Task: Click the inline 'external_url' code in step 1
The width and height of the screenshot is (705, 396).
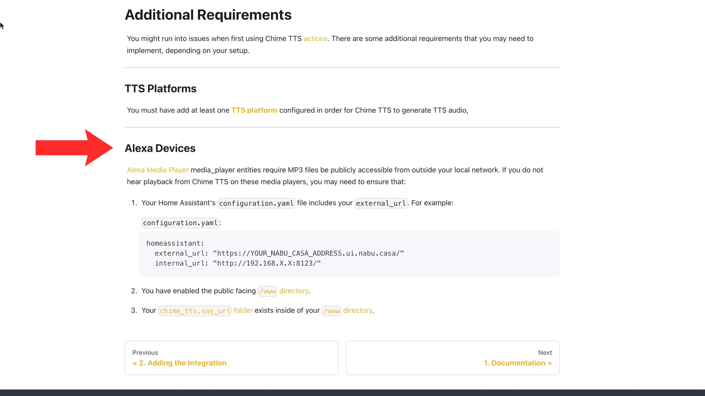Action: [381, 203]
